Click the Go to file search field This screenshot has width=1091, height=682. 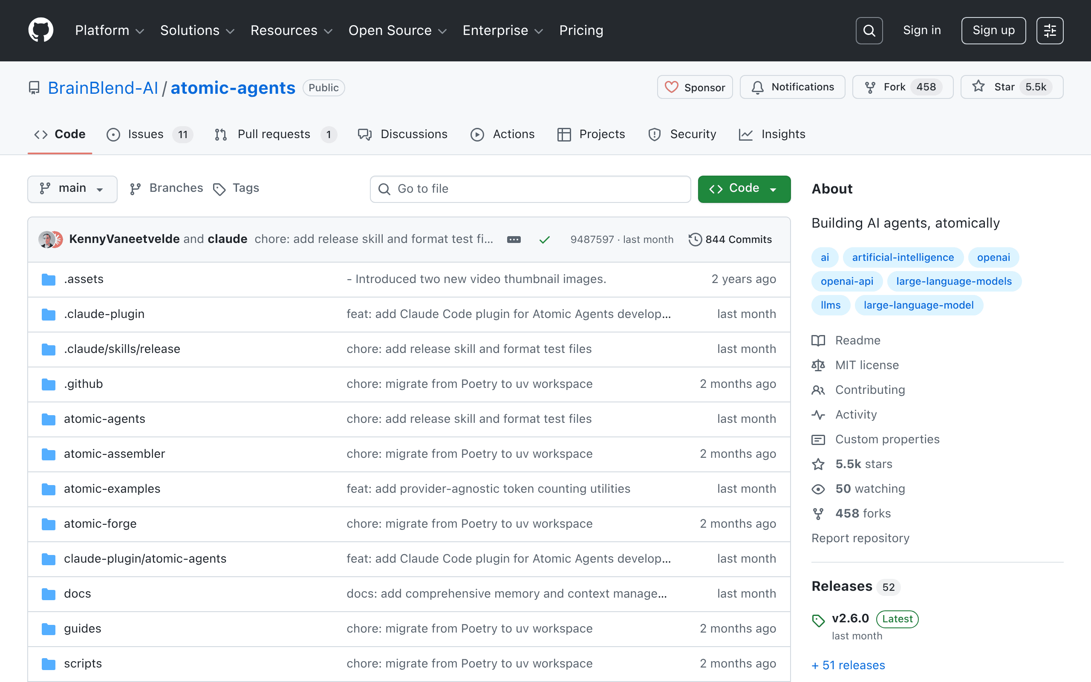point(530,189)
